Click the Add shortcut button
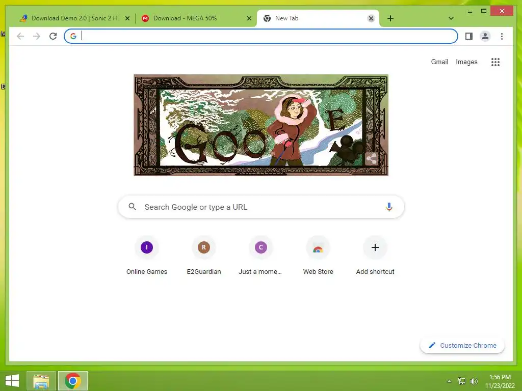The image size is (522, 391). [375, 256]
